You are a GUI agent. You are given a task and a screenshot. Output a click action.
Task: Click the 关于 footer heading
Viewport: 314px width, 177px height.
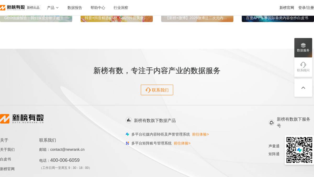coord(4,140)
